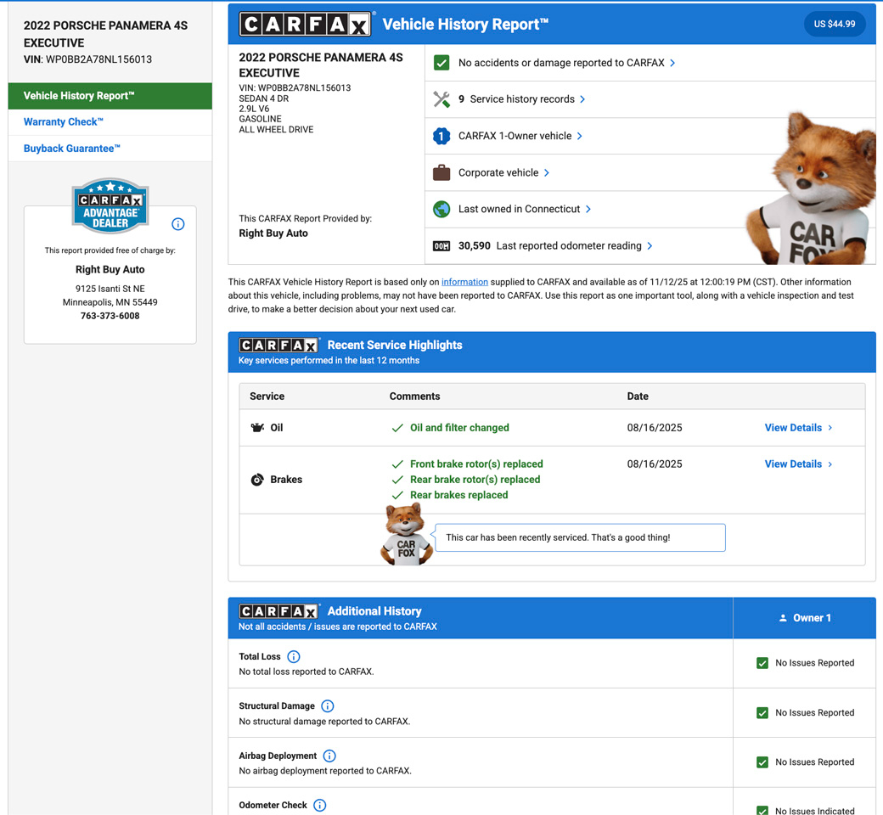Expand the 9 Service history records chevron
Image resolution: width=883 pixels, height=815 pixels.
(x=582, y=99)
